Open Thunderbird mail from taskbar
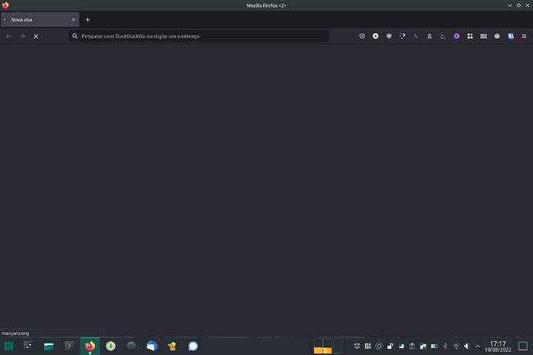The width and height of the screenshot is (533, 355). 152,347
